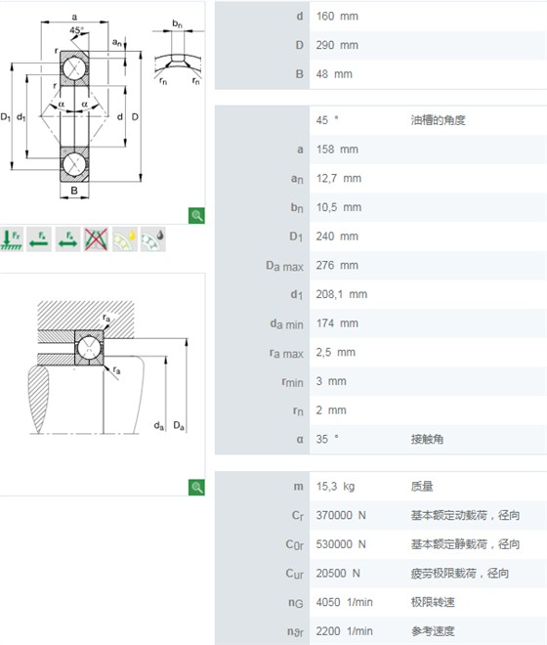Select the da min value 174 mm
Image resolution: width=547 pixels, height=645 pixels.
[337, 323]
